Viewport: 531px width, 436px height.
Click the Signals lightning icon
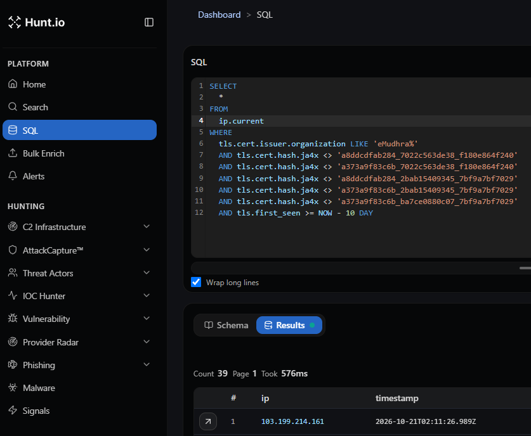13,410
